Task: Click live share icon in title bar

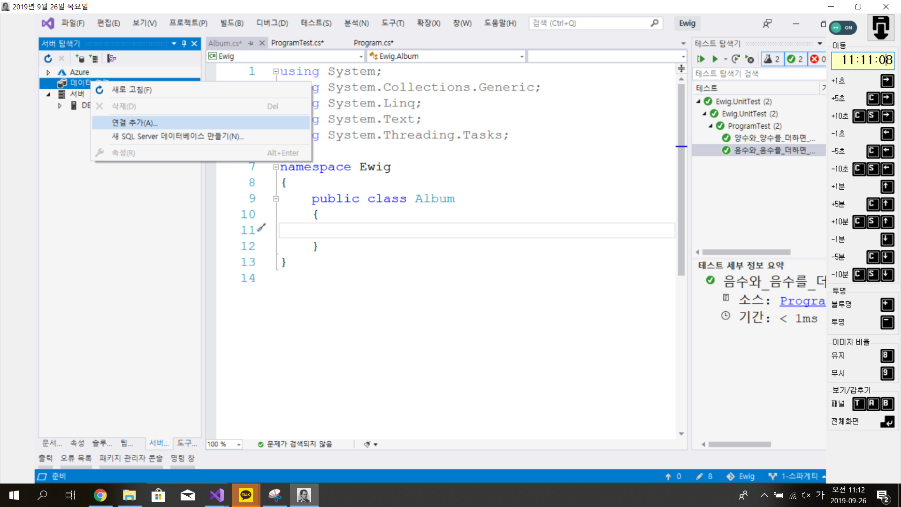Action: [767, 23]
